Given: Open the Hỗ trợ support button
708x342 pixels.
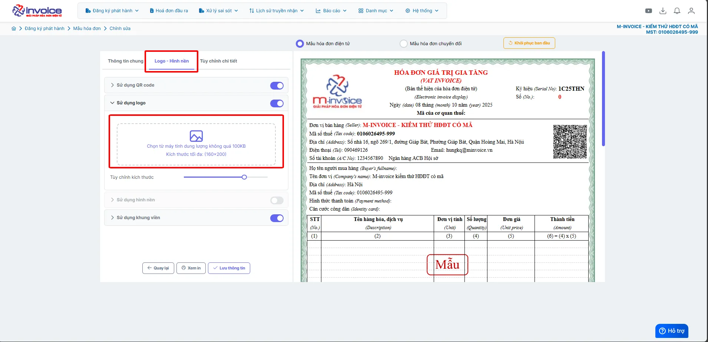Looking at the screenshot, I should [672, 331].
